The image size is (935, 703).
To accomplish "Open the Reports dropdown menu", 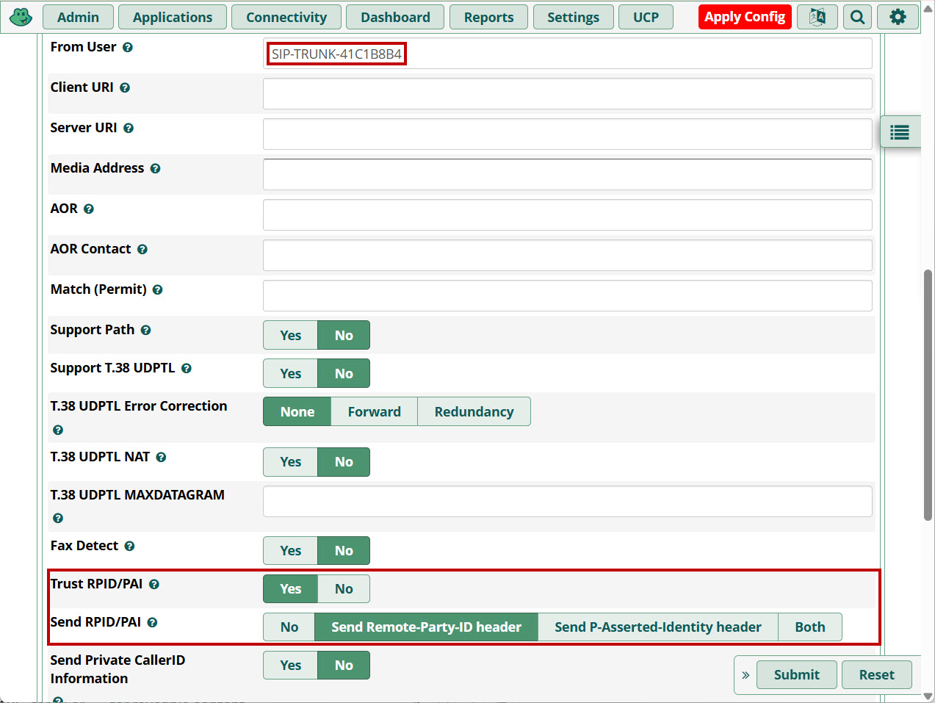I will (488, 17).
